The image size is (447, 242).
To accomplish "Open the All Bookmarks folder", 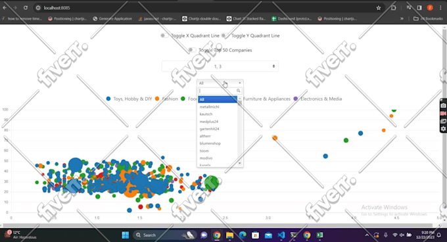I will pos(428,19).
